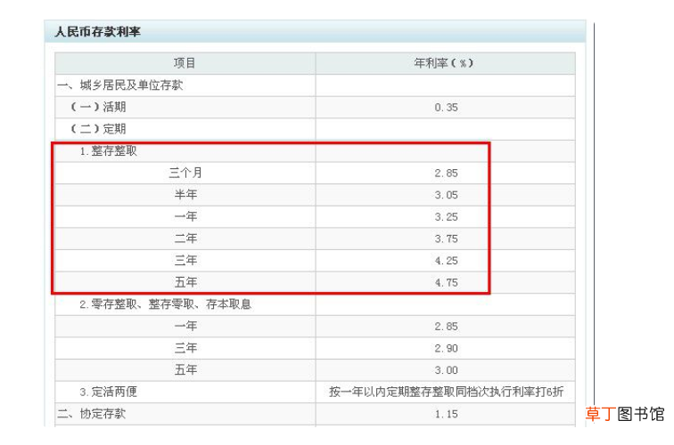Click the 0.35 rate for 活期
Viewport: 674px width, 445px height.
click(446, 108)
